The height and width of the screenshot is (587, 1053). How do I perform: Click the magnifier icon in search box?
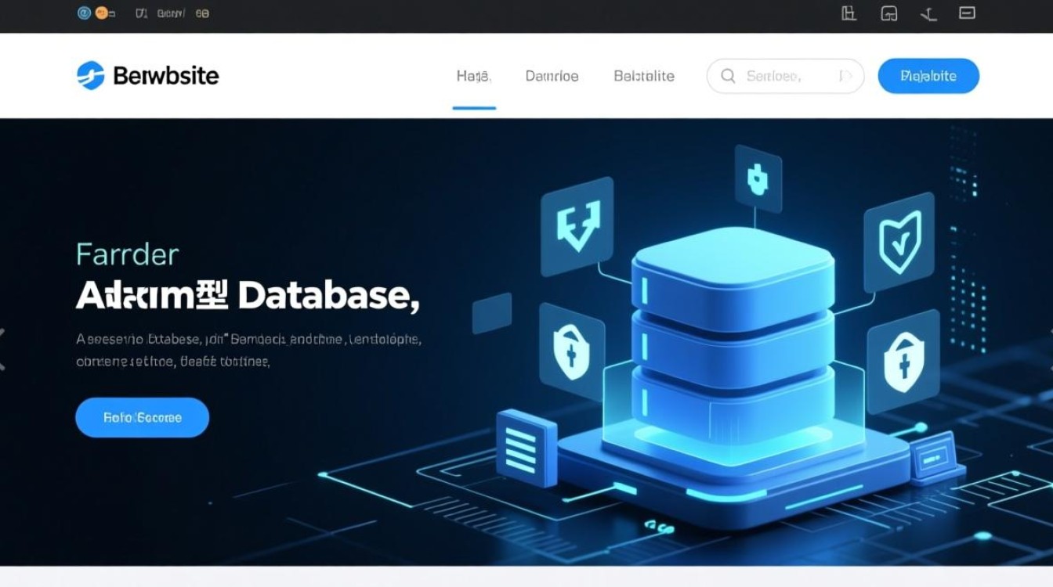point(728,76)
